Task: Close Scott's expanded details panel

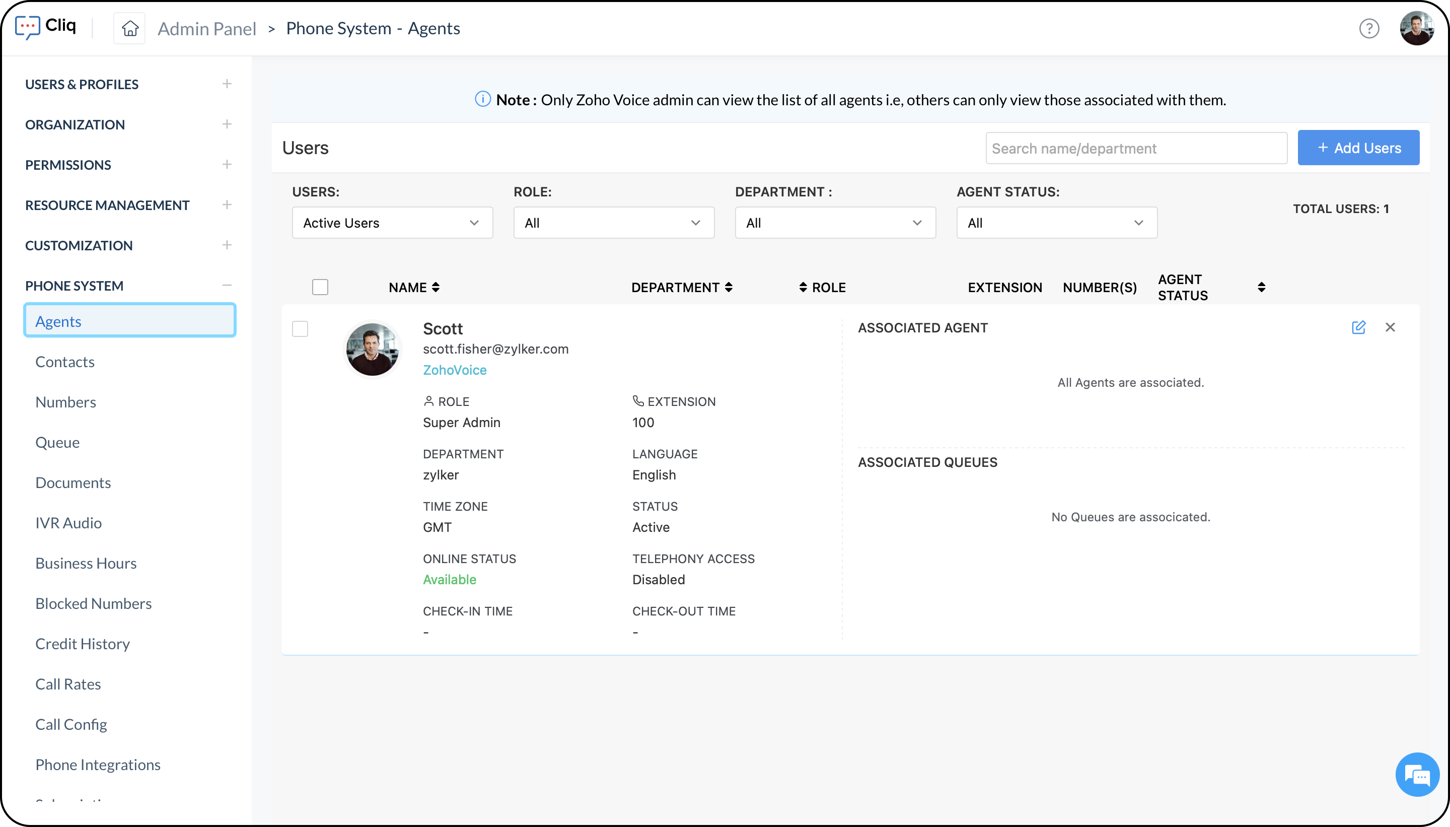Action: point(1390,327)
